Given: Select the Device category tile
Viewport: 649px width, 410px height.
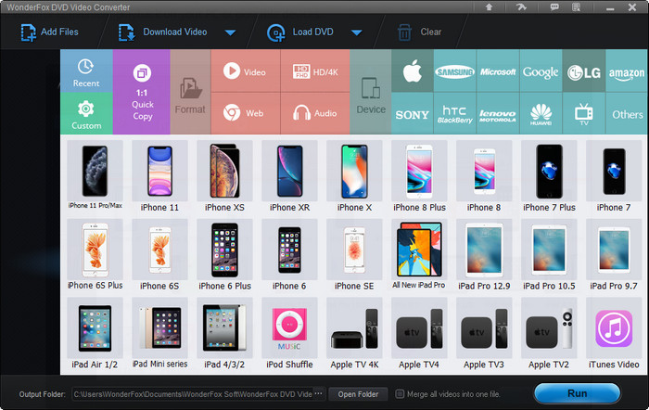Looking at the screenshot, I should point(371,92).
